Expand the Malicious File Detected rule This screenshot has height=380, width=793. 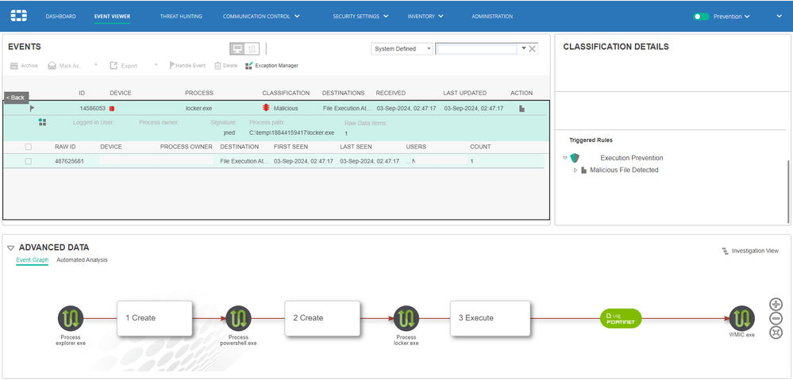pyautogui.click(x=576, y=171)
